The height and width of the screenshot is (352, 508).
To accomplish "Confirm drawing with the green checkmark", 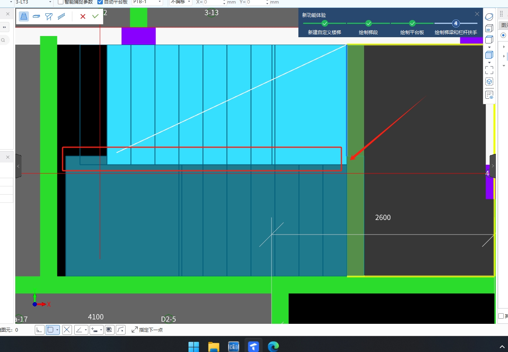I will [x=95, y=16].
